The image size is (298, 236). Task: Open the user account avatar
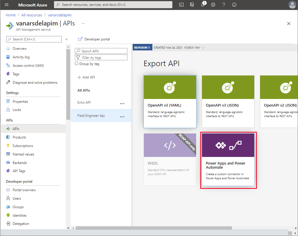point(292,5)
